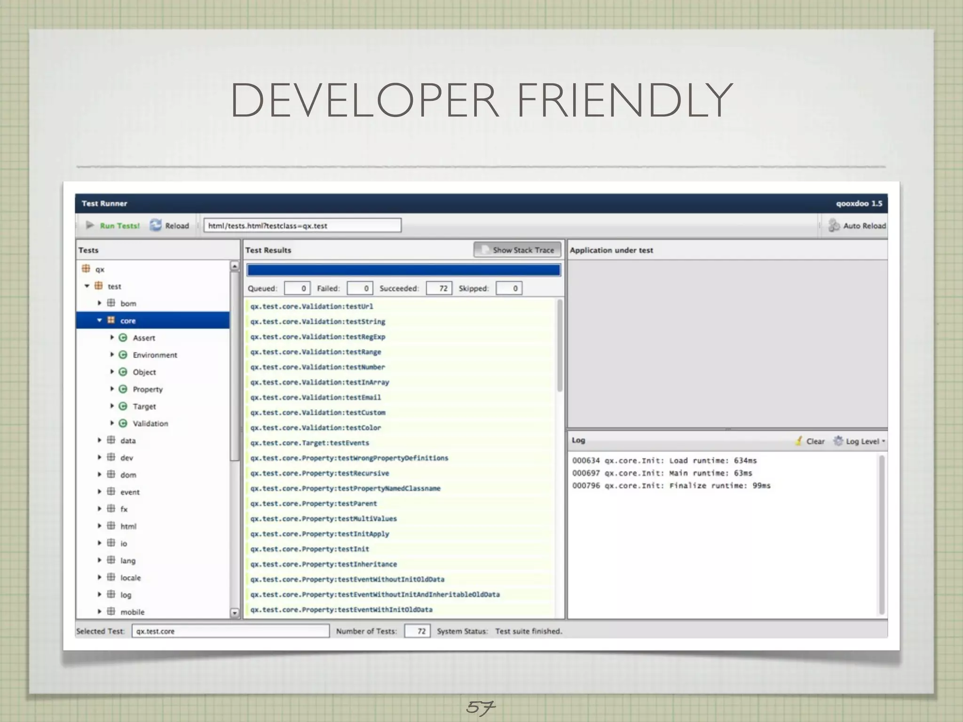Click log line Main runtime: 63ms
Viewport: 963px width, 722px height.
(662, 473)
